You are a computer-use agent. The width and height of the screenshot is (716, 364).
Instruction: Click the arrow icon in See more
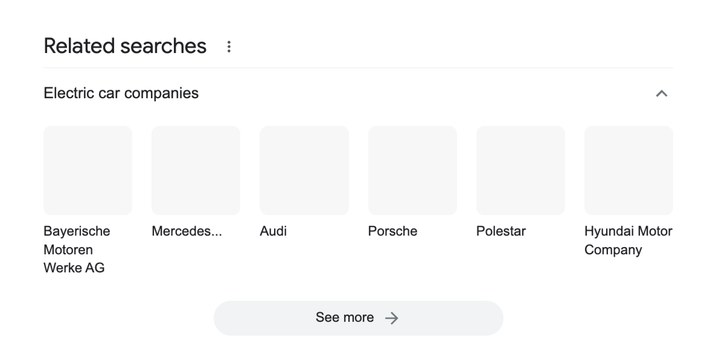392,318
